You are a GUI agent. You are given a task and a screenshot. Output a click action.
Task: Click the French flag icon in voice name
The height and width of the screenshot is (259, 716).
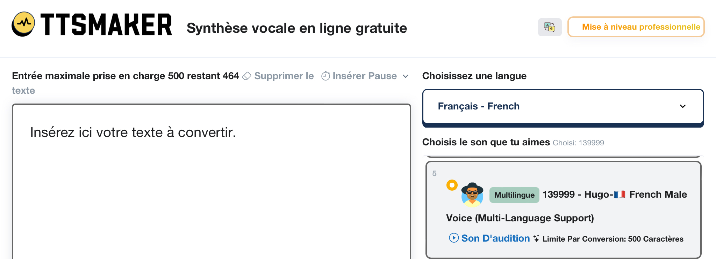point(620,195)
